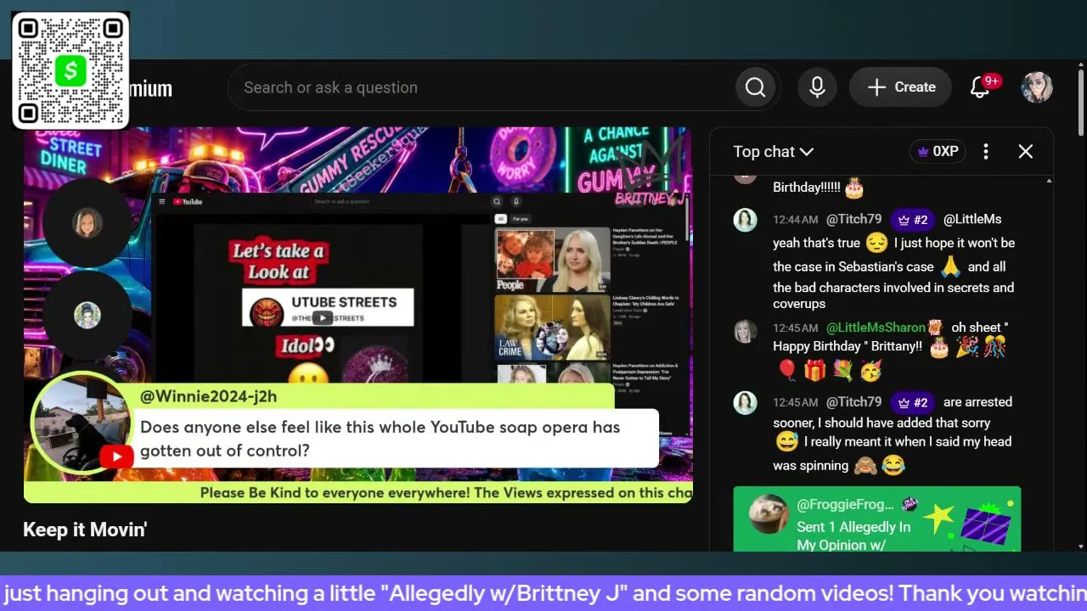Screen dimensions: 1087x611
Task: Click the #2 crown badge on 12:44 AM message
Action: click(913, 220)
